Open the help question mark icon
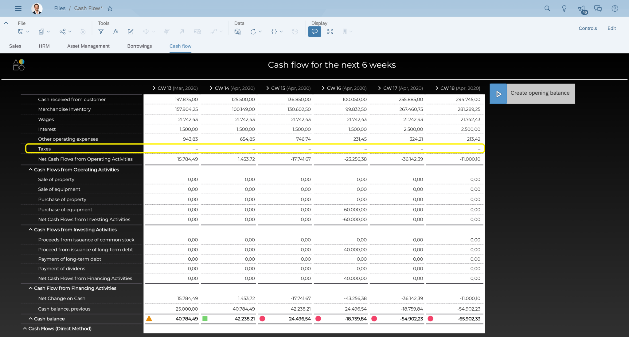This screenshot has height=337, width=629. tap(615, 9)
